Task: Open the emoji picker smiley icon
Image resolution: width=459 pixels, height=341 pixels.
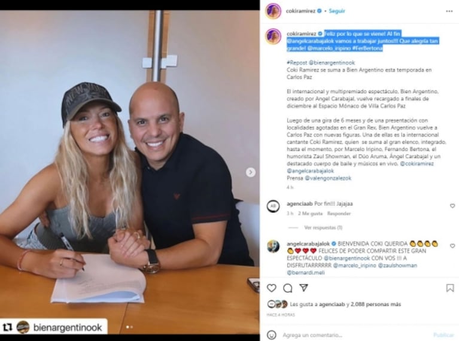Action: click(271, 334)
